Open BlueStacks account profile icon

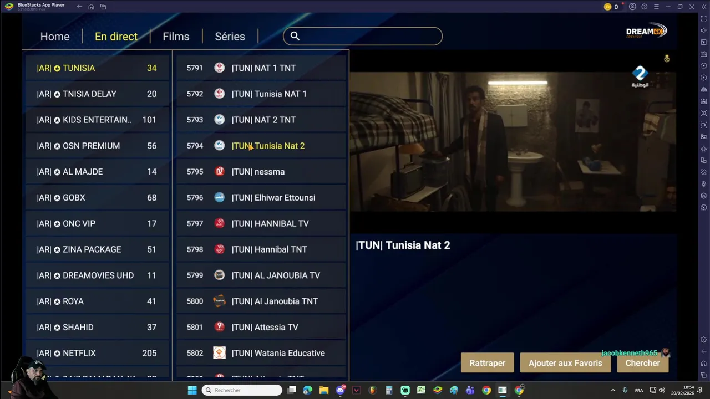632,7
